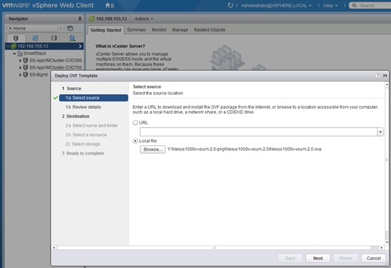Screen dimensions: 391x268
Task: Pin the Navigator panel
Action: click(x=80, y=19)
